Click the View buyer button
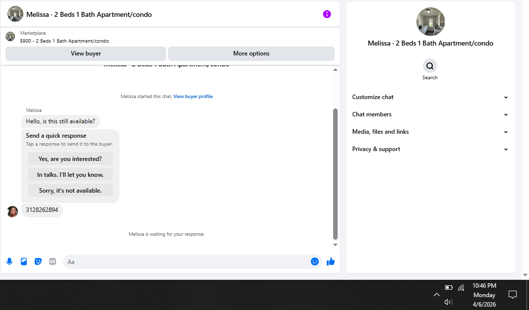The height and width of the screenshot is (310, 529). pyautogui.click(x=86, y=53)
